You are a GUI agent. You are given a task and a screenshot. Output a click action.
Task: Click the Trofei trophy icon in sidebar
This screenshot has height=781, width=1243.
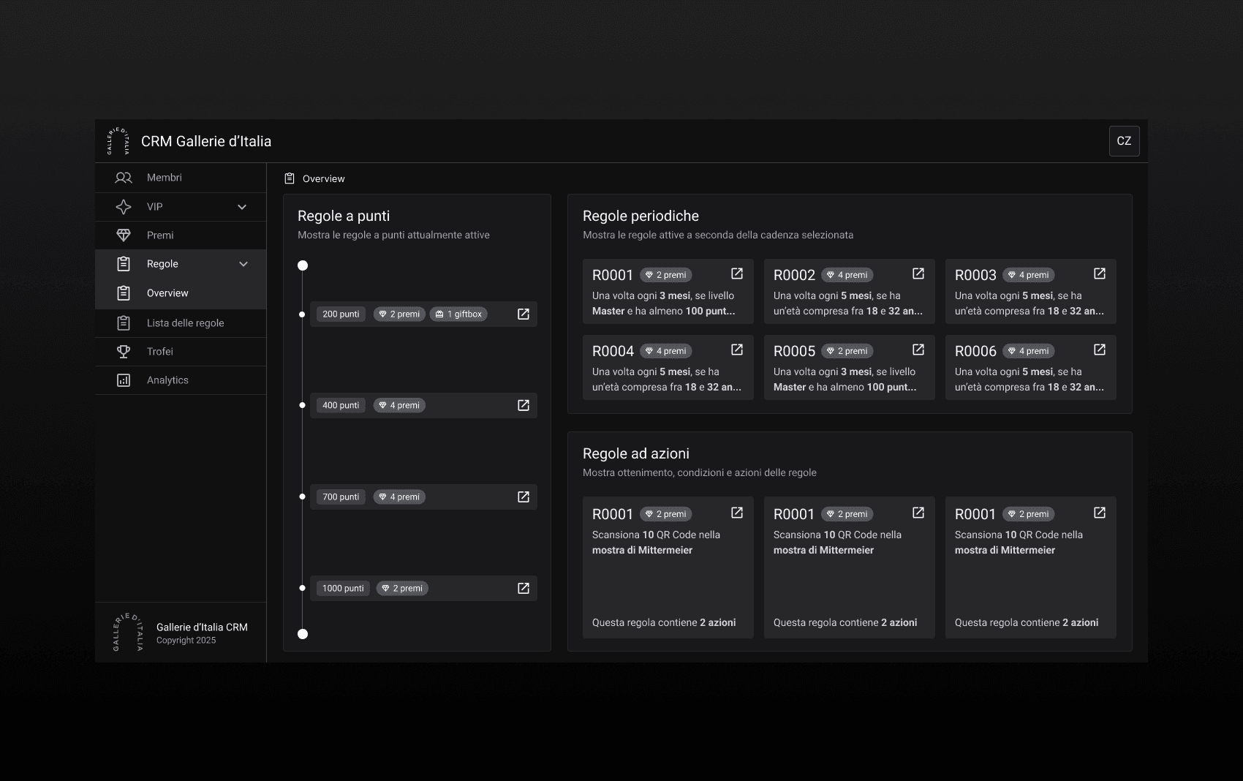tap(124, 352)
